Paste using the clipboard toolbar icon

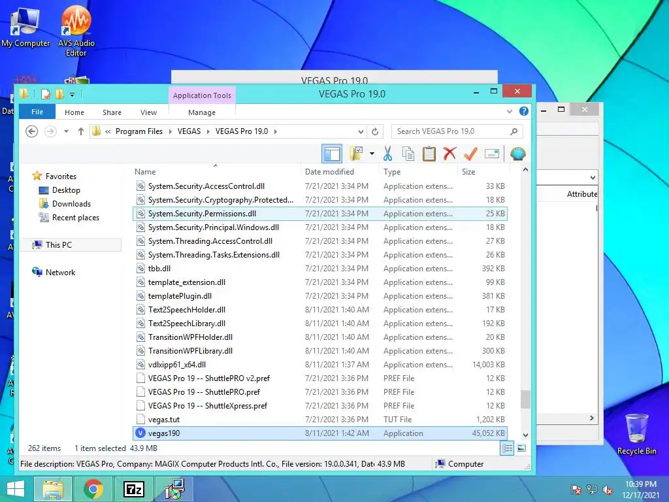pyautogui.click(x=429, y=154)
